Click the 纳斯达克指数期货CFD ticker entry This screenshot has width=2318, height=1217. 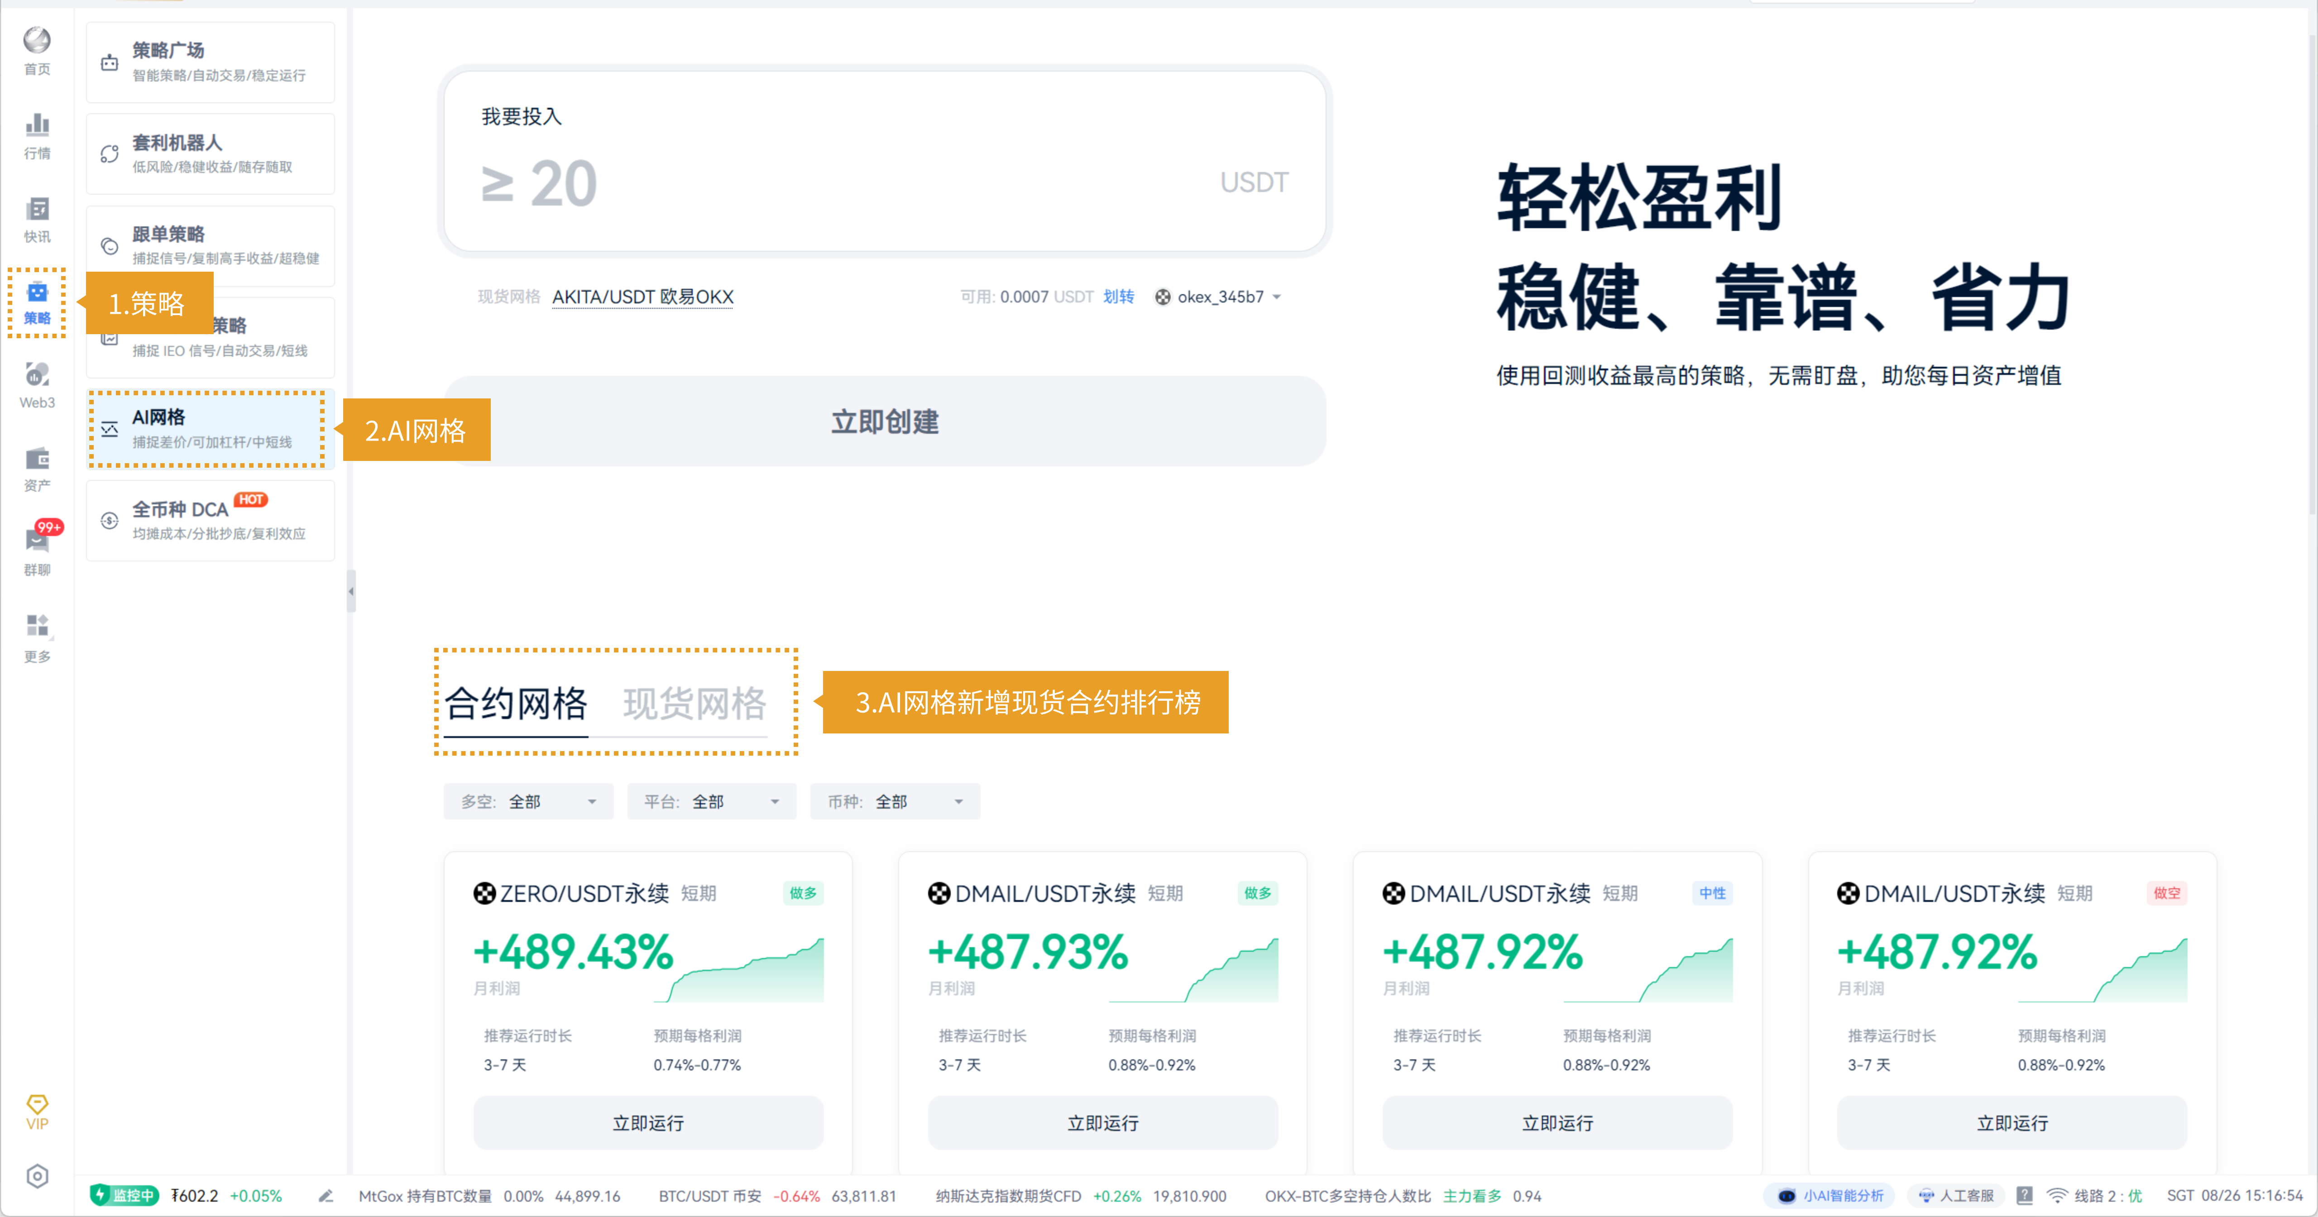point(1081,1195)
